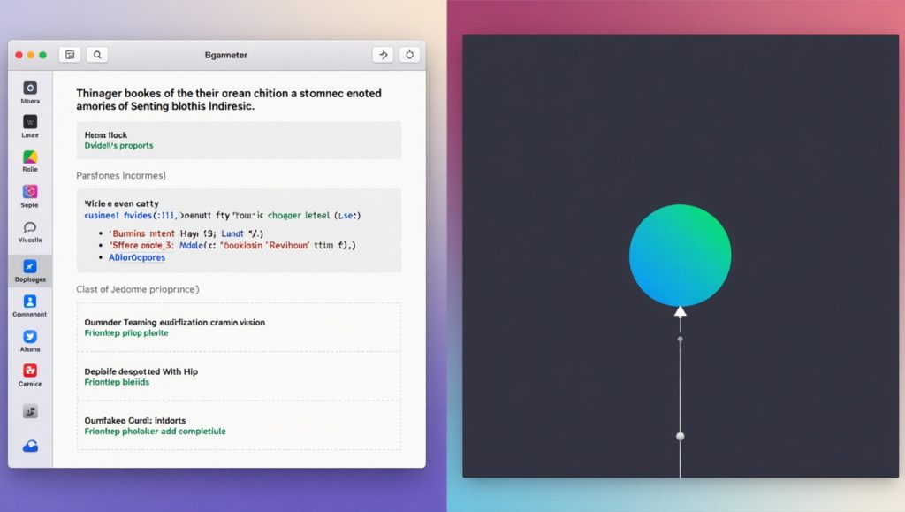
Task: Click the 'cusineel fıvides' code line
Action: coord(222,215)
